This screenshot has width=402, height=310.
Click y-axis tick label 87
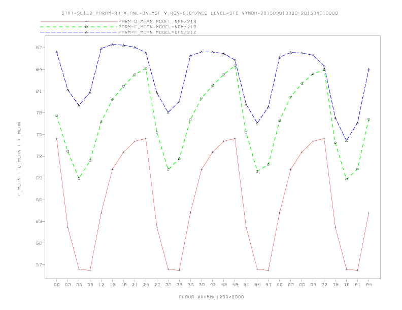[x=39, y=48]
